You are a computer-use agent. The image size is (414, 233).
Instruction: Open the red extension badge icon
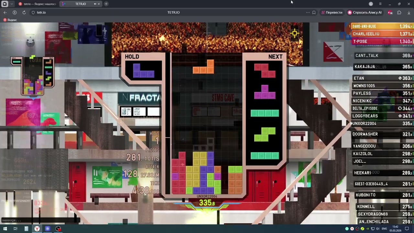[x=390, y=12]
